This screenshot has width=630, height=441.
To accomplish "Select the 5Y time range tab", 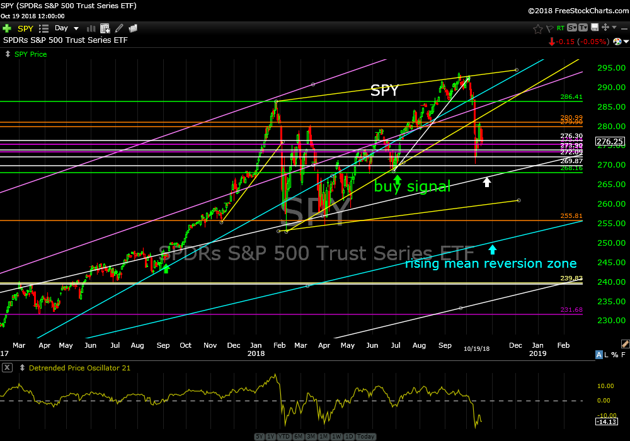I will [x=260, y=437].
